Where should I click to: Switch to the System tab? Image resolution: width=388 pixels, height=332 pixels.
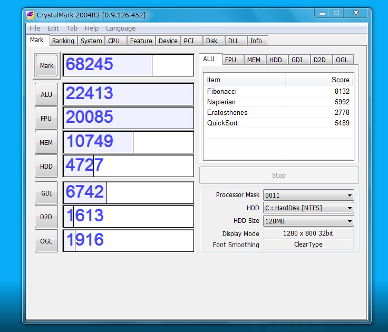(91, 41)
